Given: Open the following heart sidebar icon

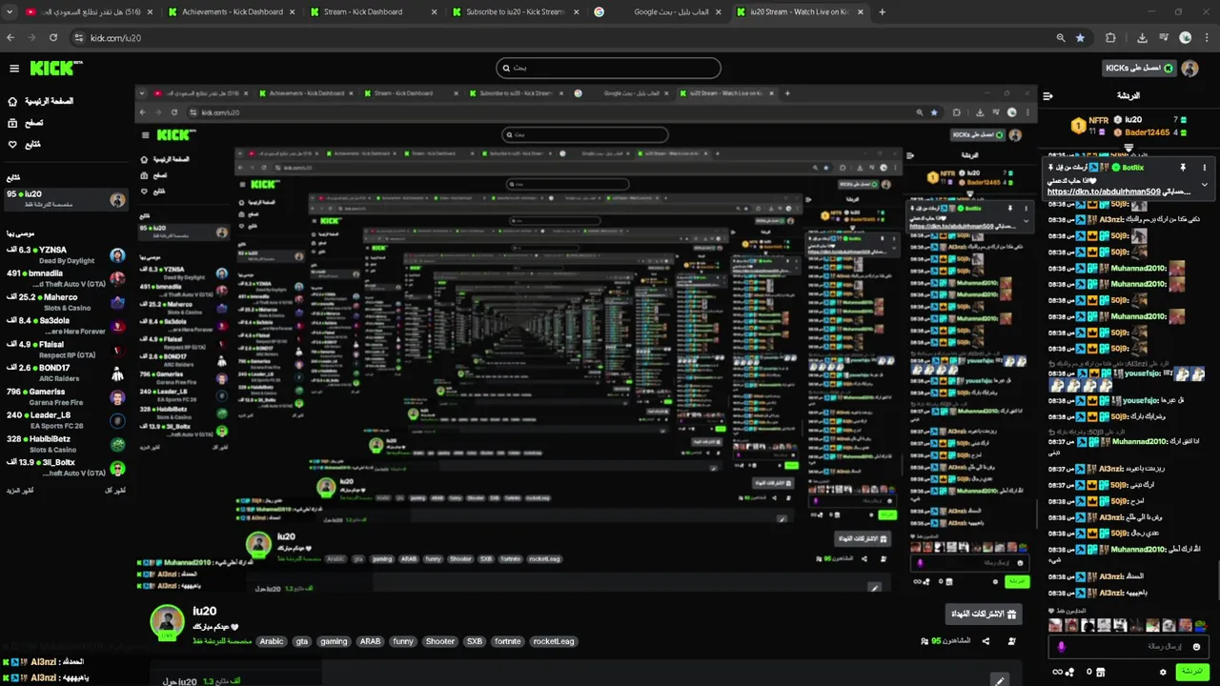Looking at the screenshot, I should pyautogui.click(x=12, y=145).
